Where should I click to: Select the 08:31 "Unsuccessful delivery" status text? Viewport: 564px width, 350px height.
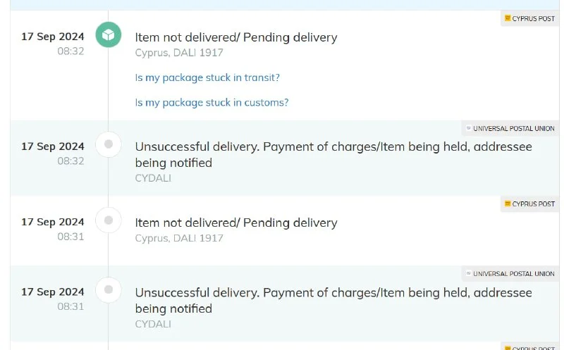pyautogui.click(x=333, y=300)
